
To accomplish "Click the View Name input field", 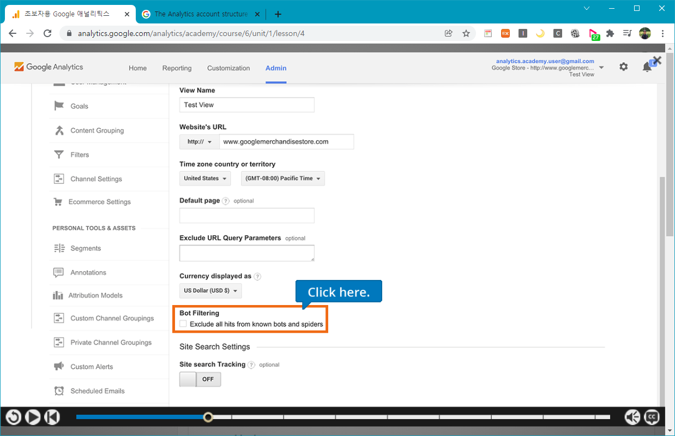I will [x=247, y=105].
